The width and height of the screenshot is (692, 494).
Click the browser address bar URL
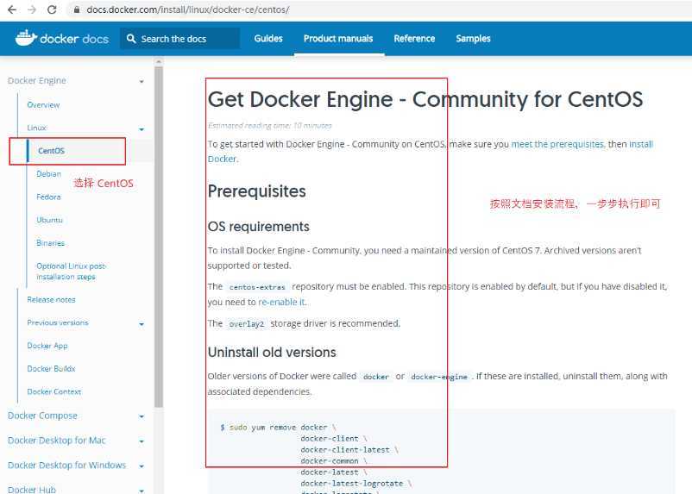(188, 9)
